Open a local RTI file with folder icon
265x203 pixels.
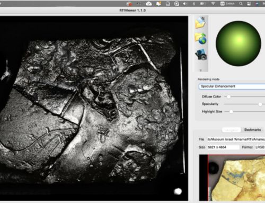[x=200, y=23]
